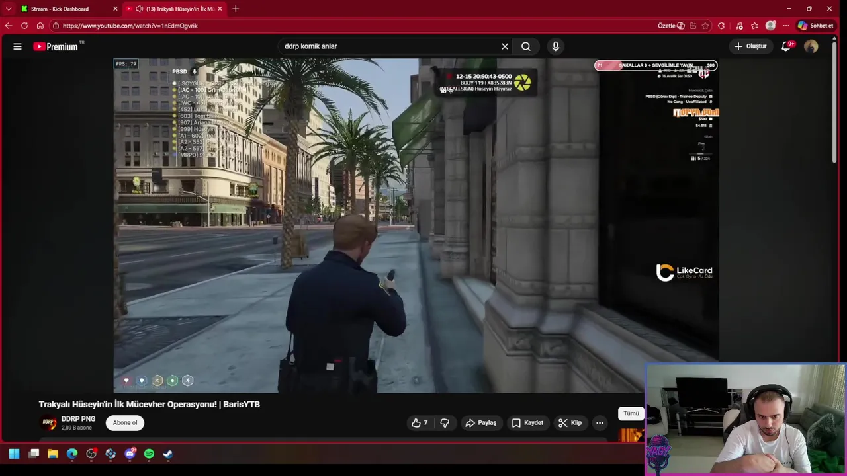Open a new browser tab
Viewport: 847px width, 476px height.
pos(236,9)
